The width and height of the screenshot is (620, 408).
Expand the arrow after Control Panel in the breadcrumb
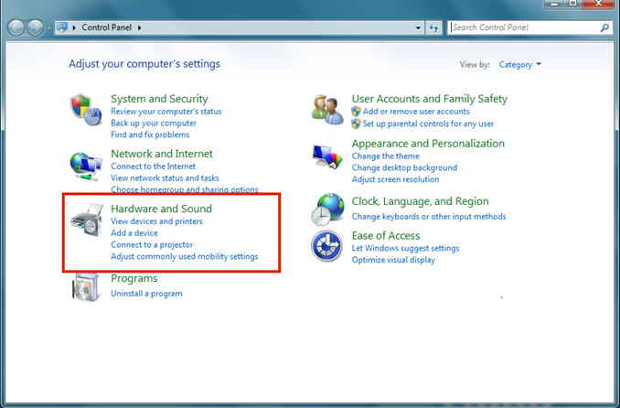140,27
